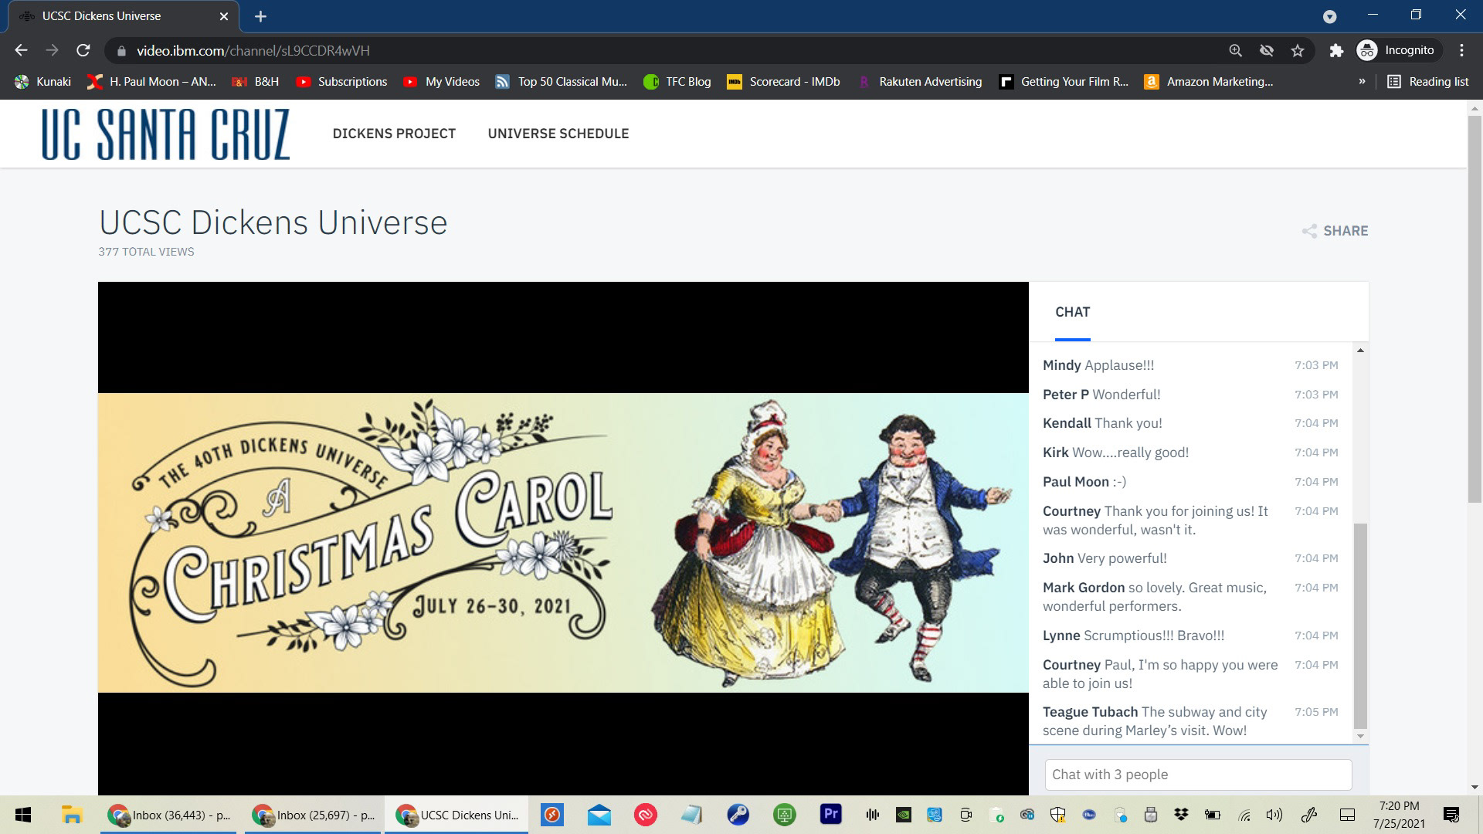The height and width of the screenshot is (834, 1483).
Task: Click the SHARE button
Action: coord(1335,231)
